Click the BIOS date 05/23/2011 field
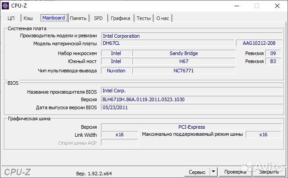288x178 pixels. click(191, 107)
